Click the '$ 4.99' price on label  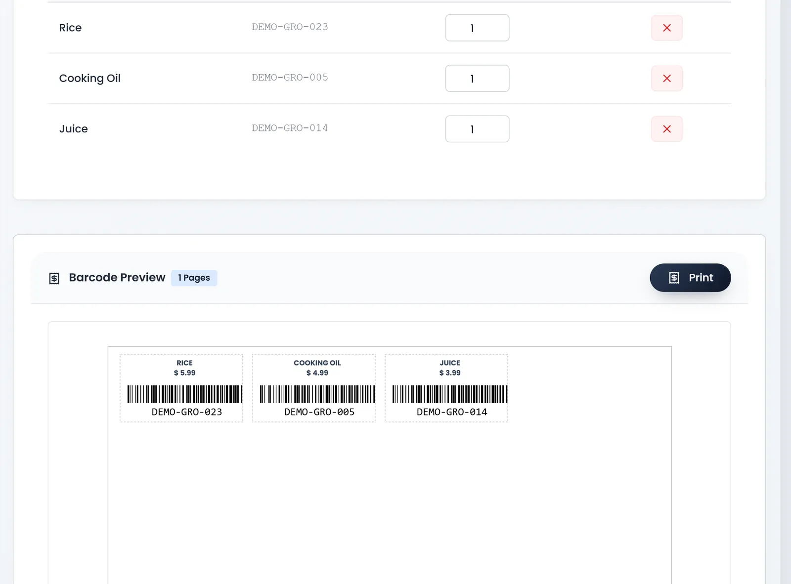coord(317,373)
